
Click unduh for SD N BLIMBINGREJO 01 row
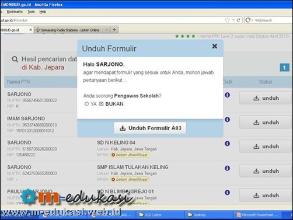(x=266, y=195)
